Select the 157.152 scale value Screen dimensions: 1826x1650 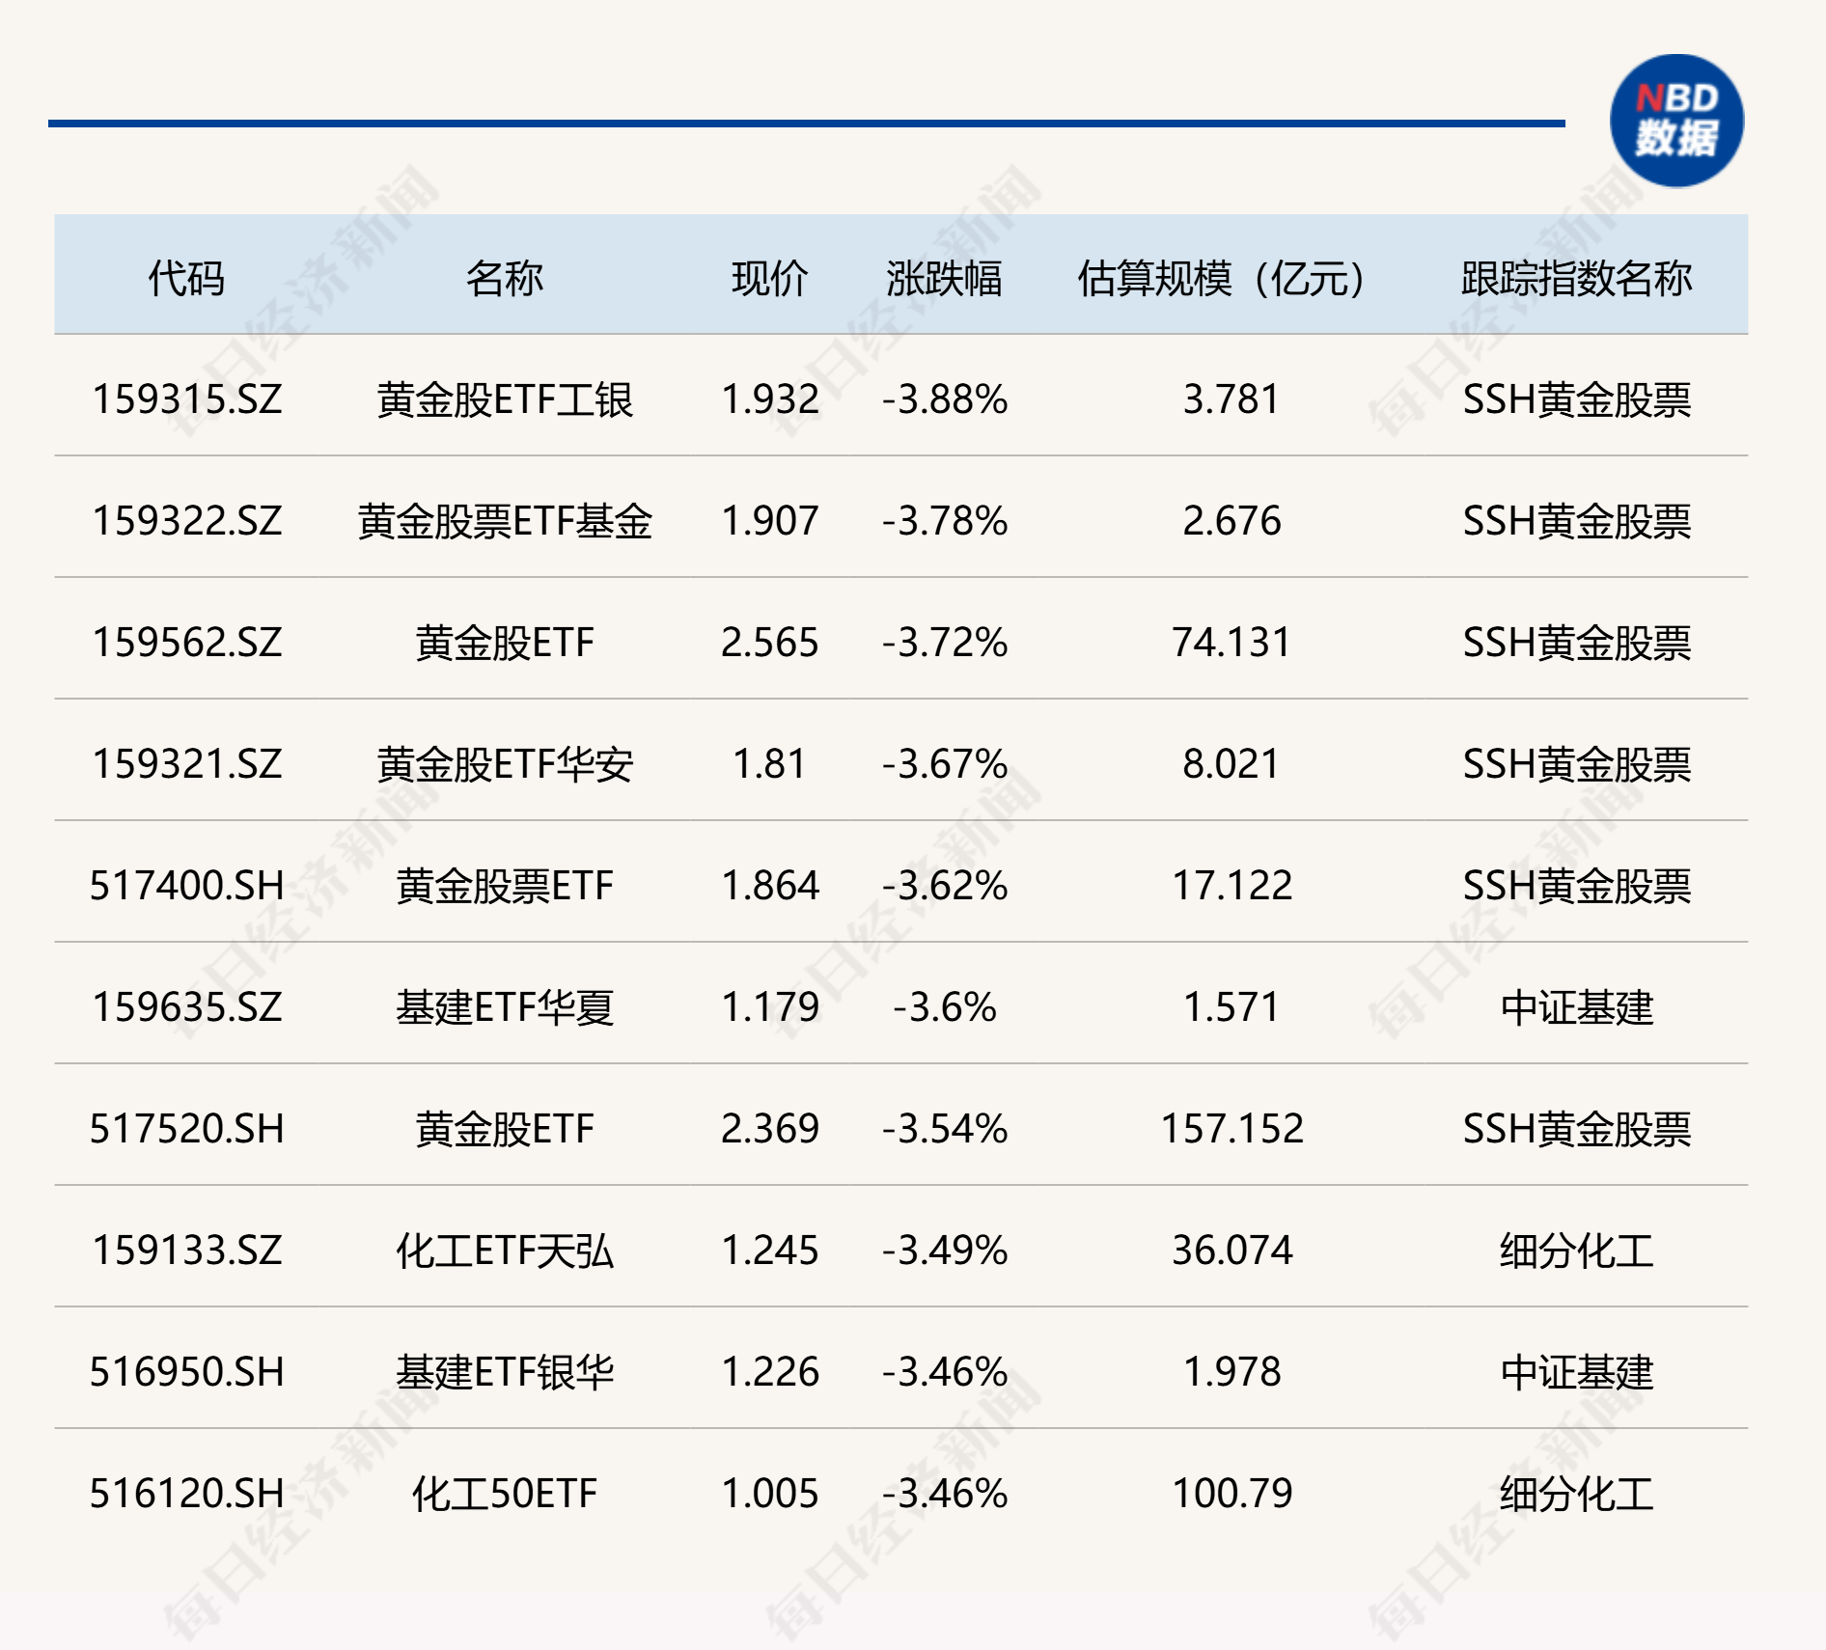(1231, 1129)
